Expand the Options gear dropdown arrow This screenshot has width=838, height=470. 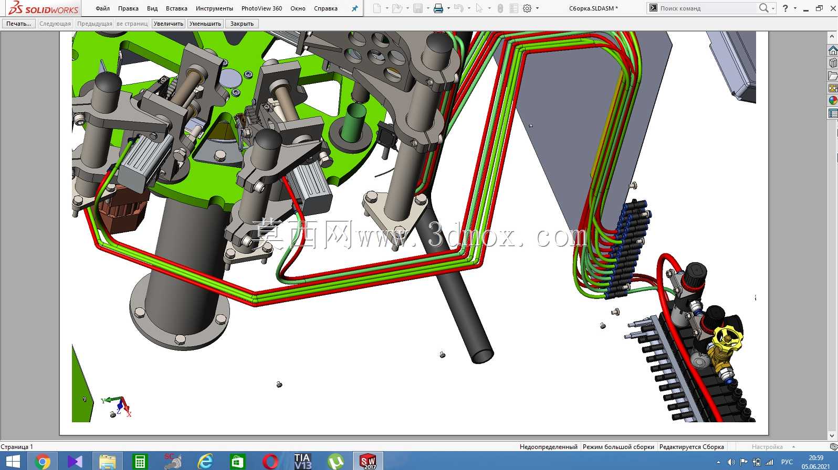point(537,8)
